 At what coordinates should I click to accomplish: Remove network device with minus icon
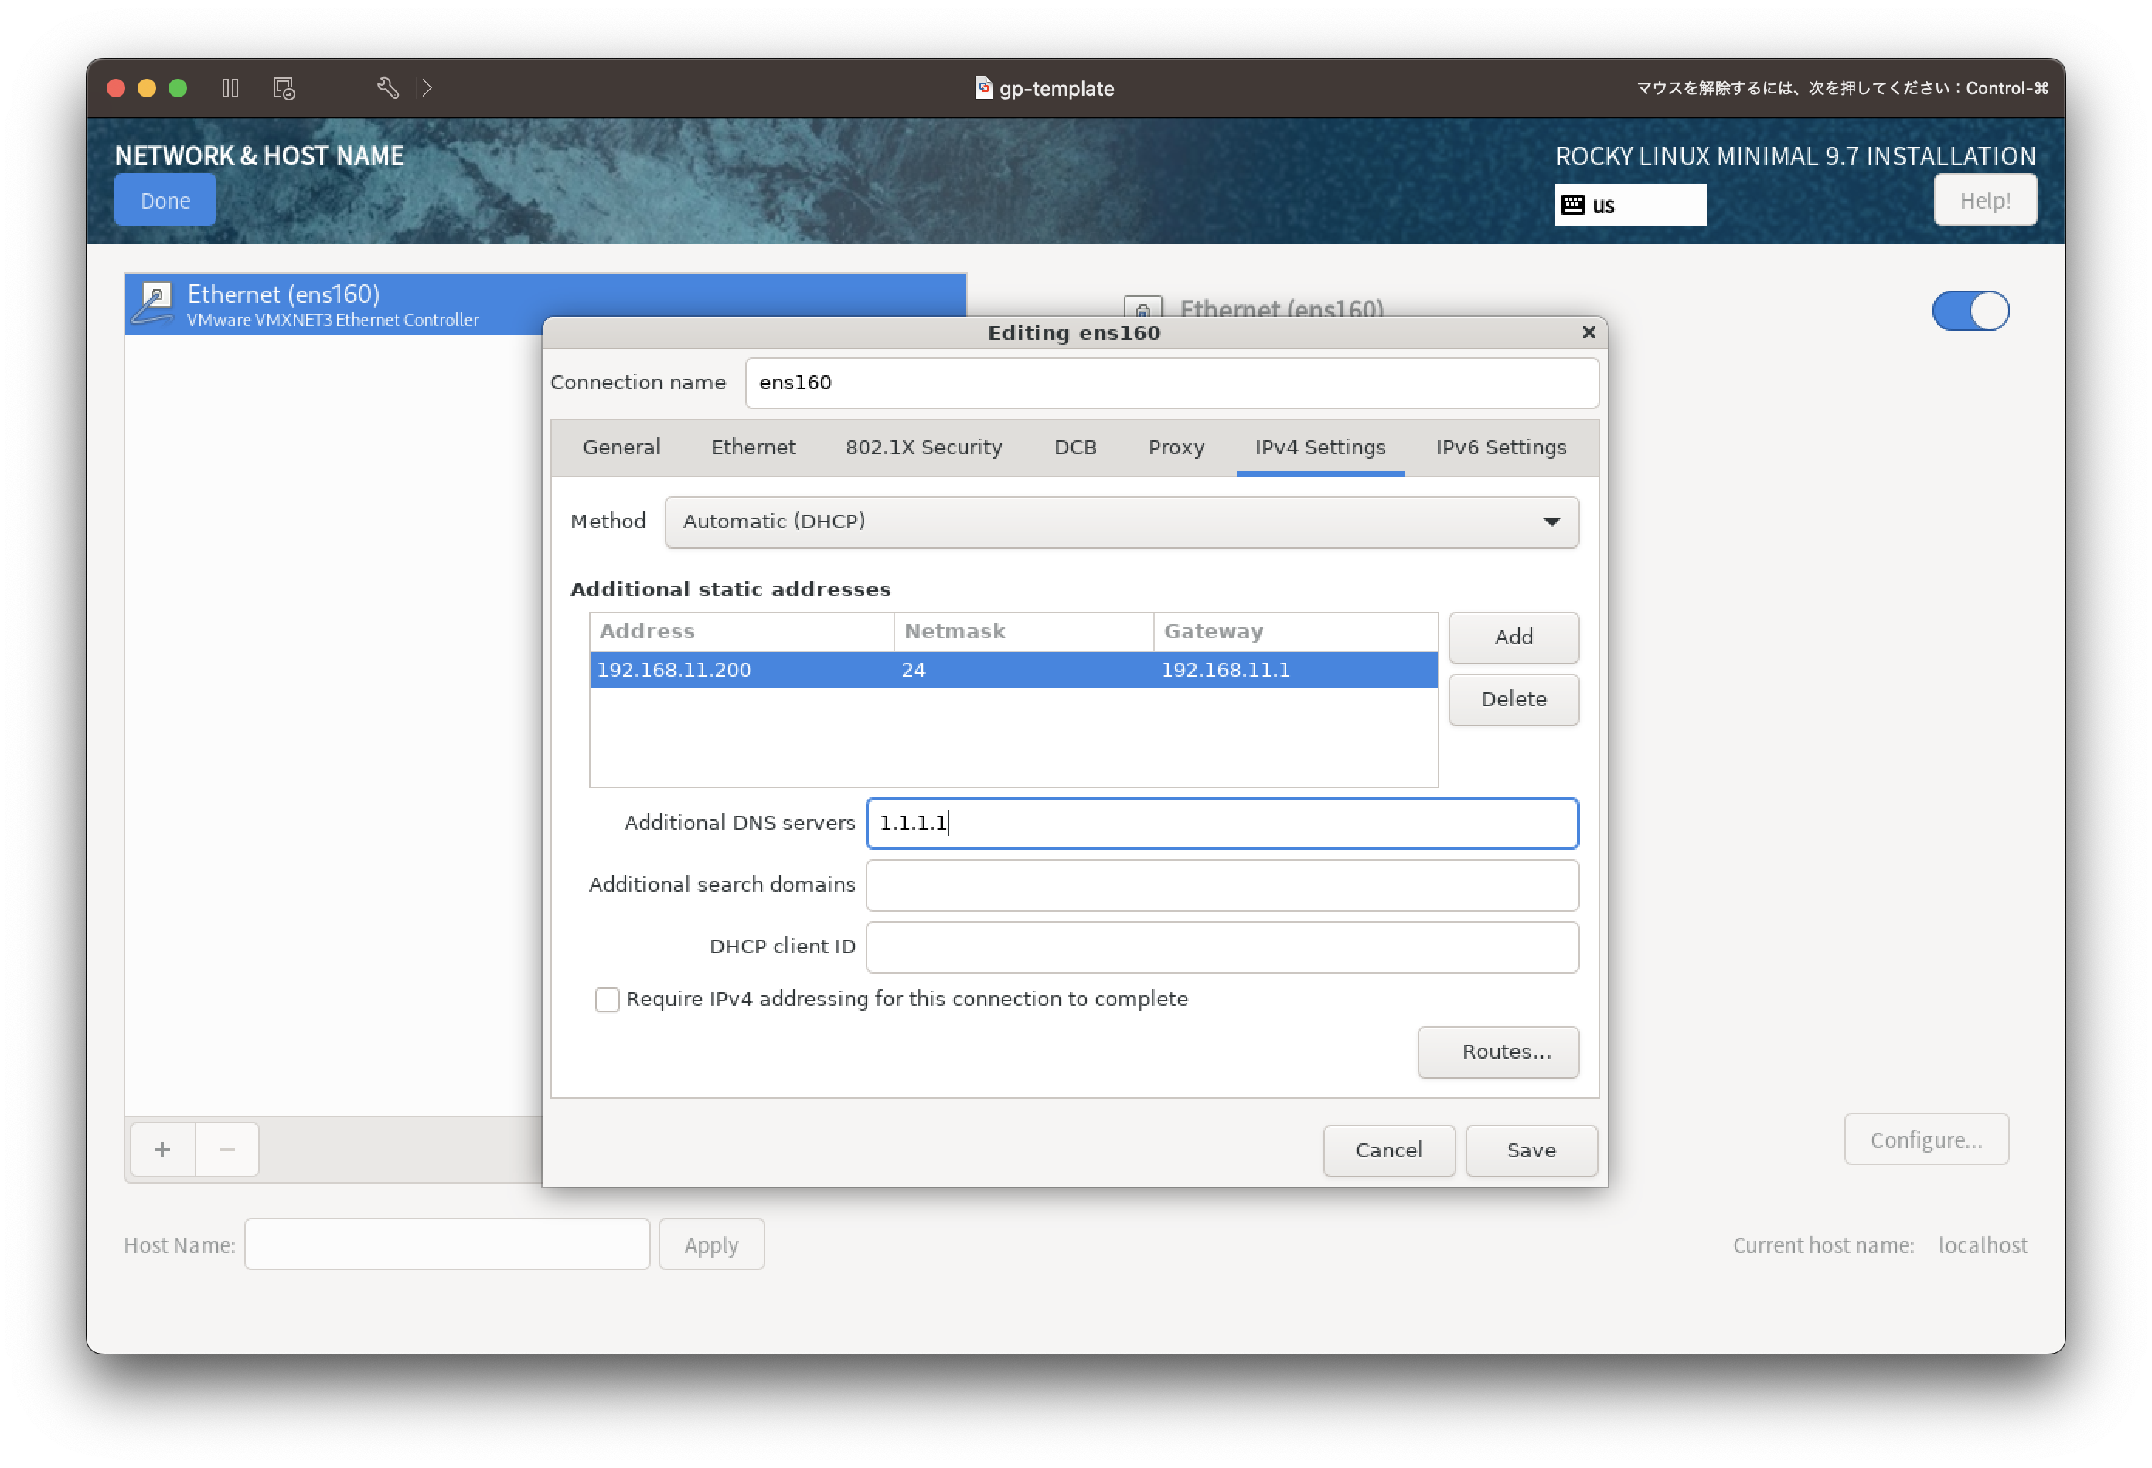(x=226, y=1150)
